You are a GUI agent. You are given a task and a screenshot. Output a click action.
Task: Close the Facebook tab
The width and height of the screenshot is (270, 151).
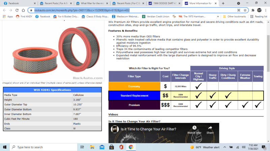35,3
